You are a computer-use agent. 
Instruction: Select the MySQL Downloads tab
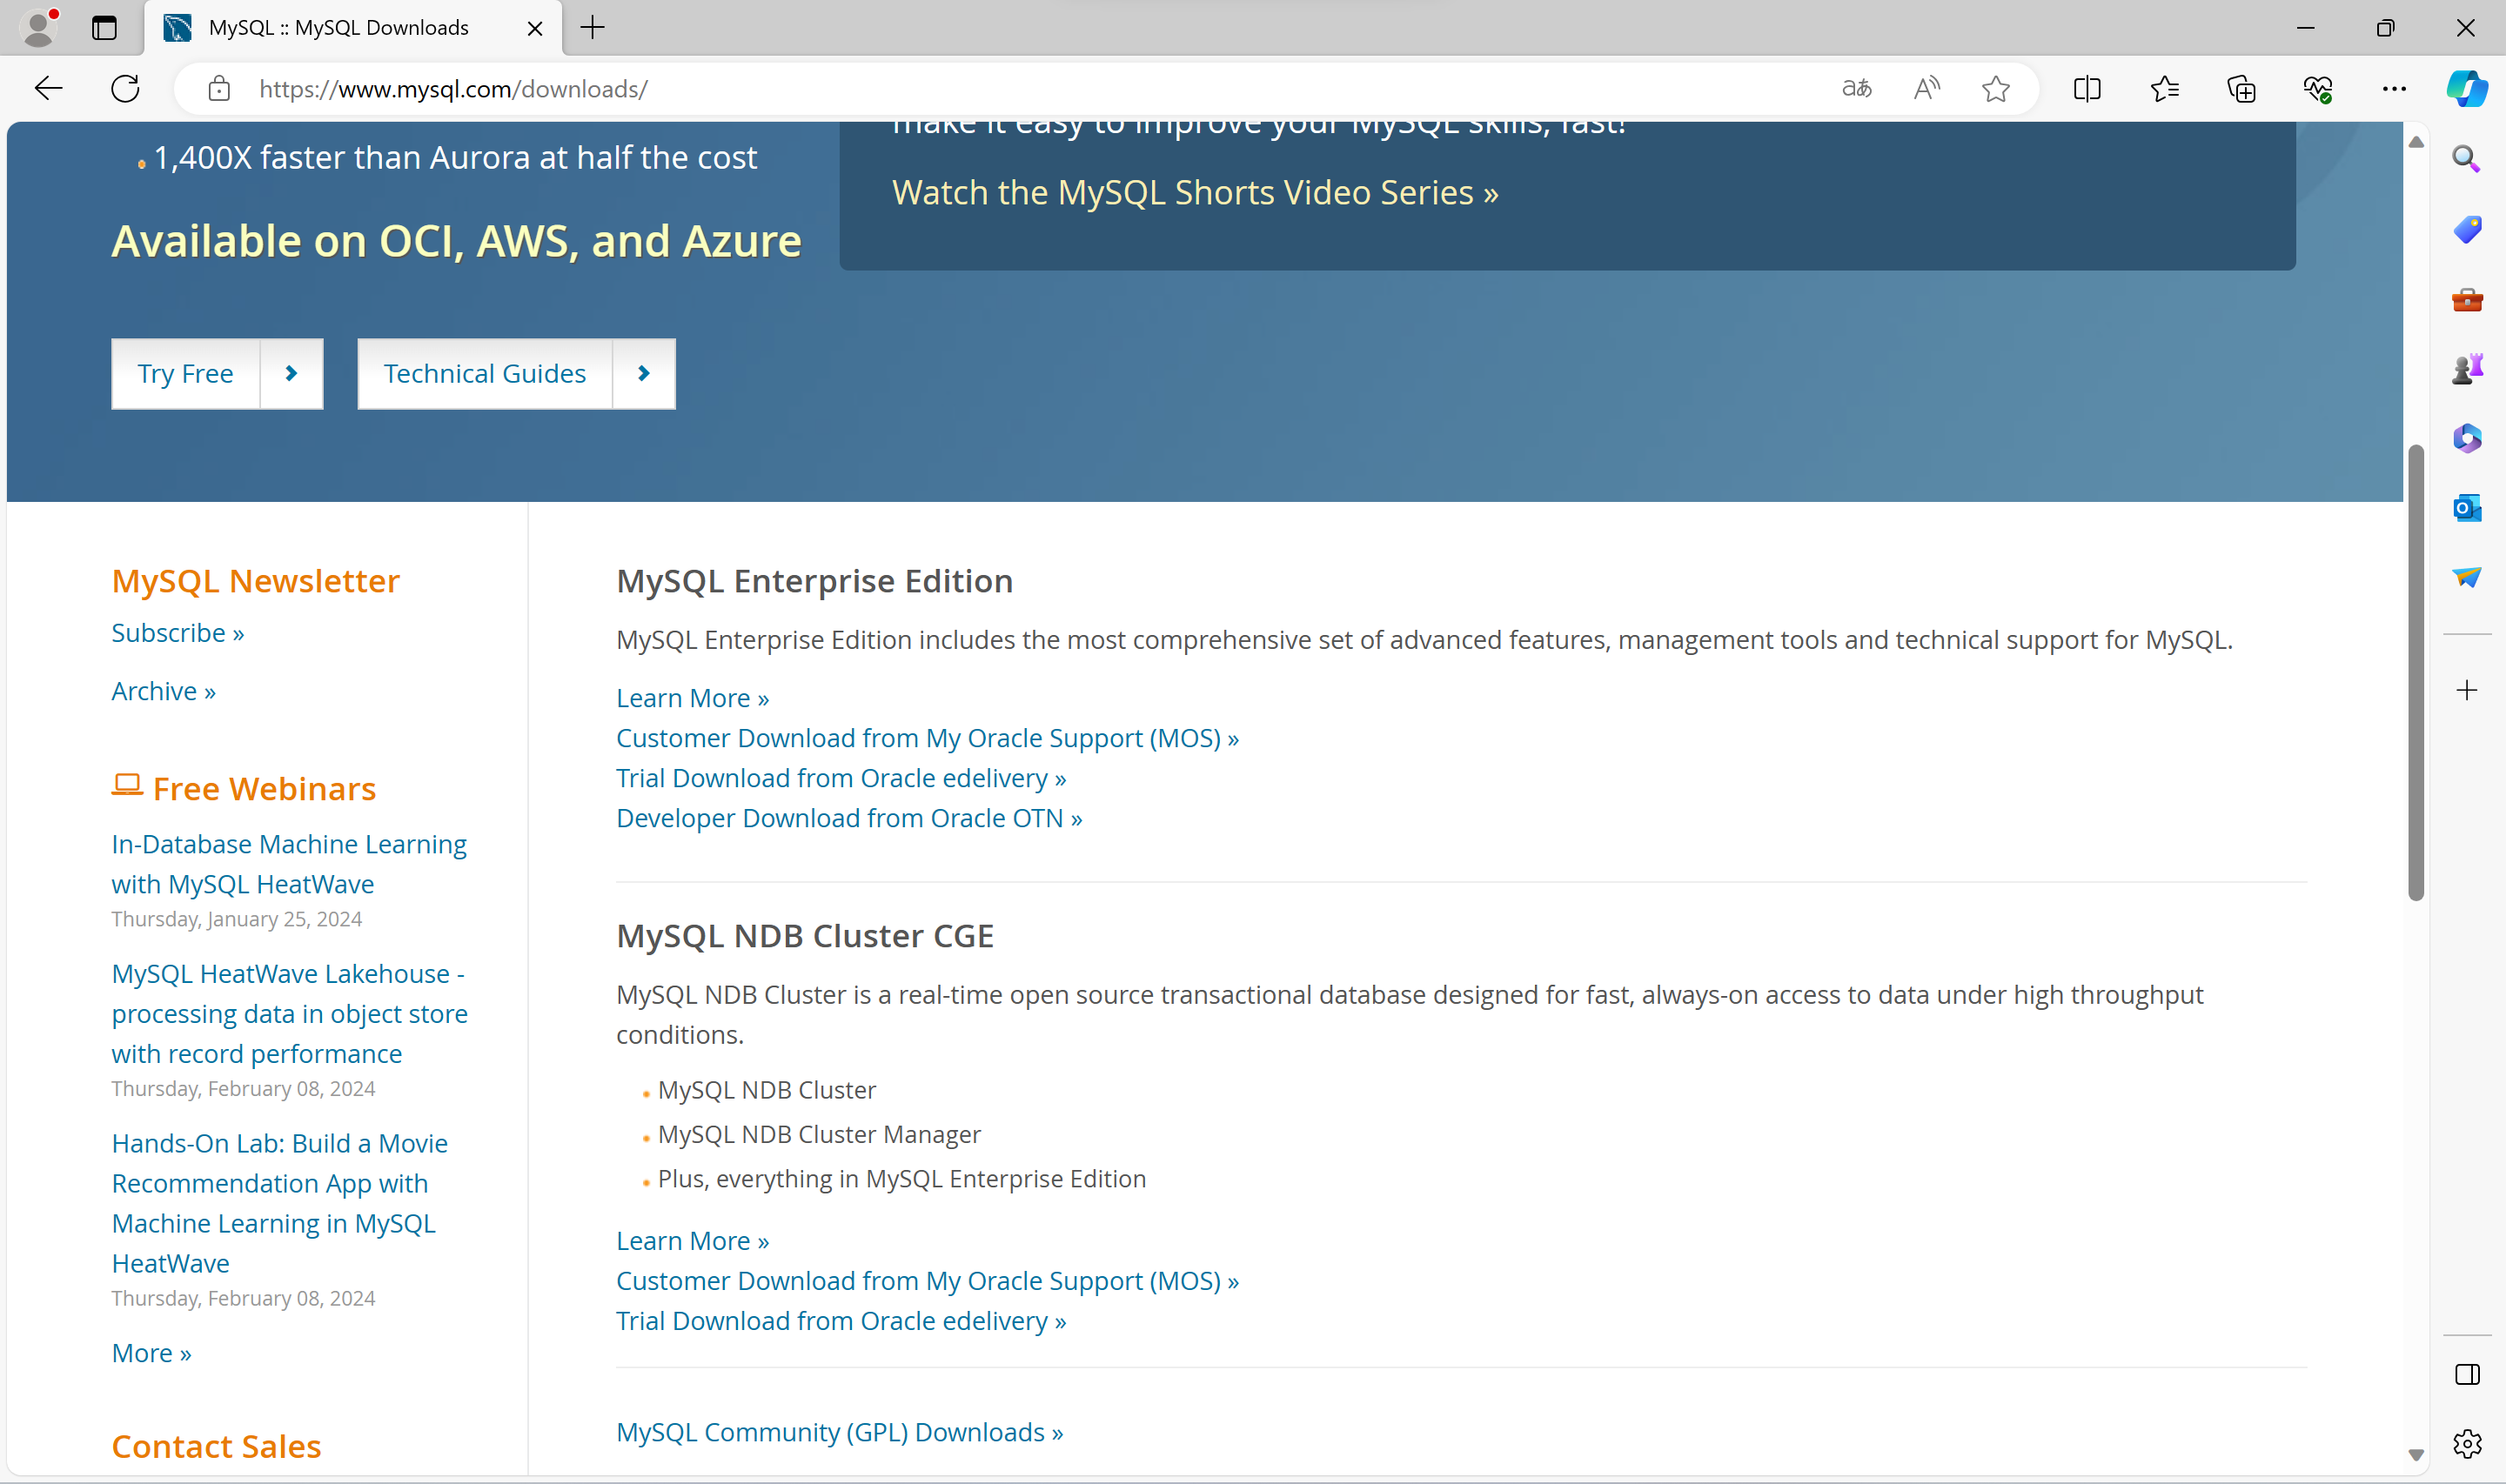tap(340, 28)
